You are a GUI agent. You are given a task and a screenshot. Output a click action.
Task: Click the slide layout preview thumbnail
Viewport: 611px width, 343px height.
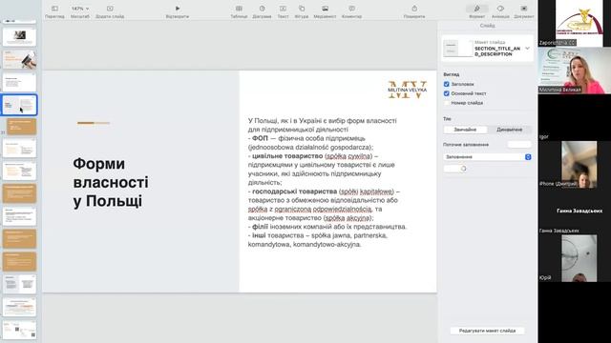tap(457, 49)
